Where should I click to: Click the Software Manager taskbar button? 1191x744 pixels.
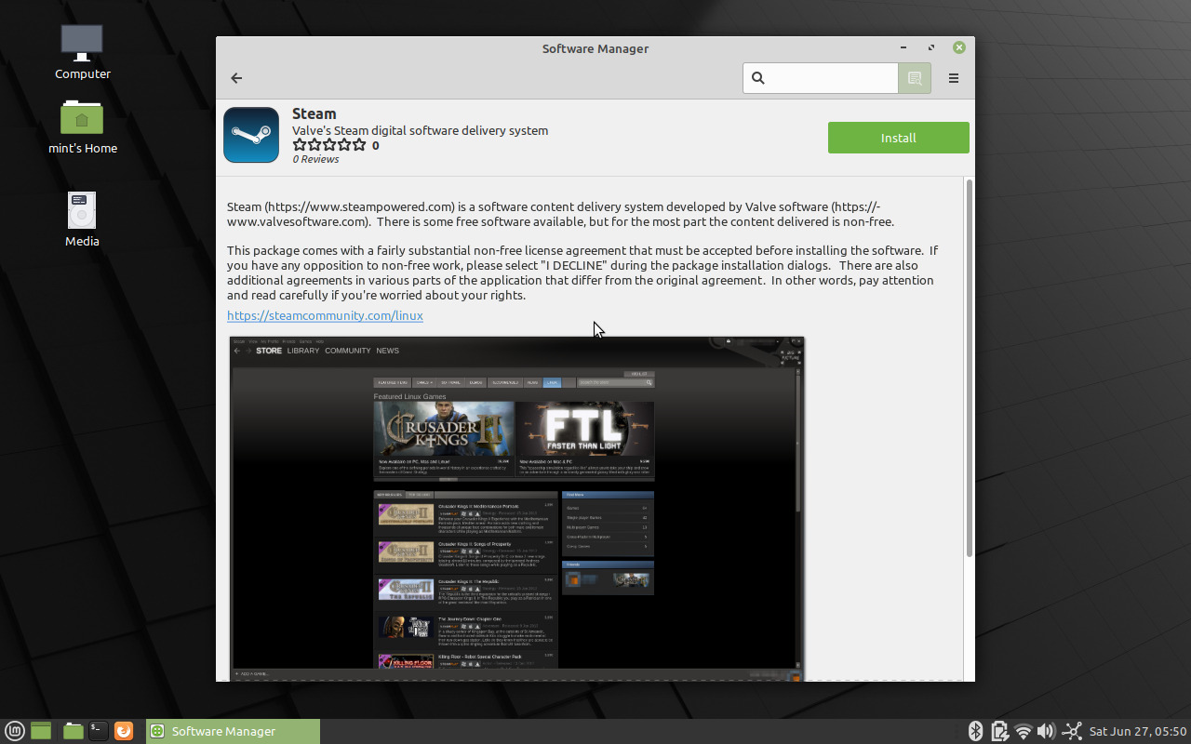pyautogui.click(x=233, y=731)
